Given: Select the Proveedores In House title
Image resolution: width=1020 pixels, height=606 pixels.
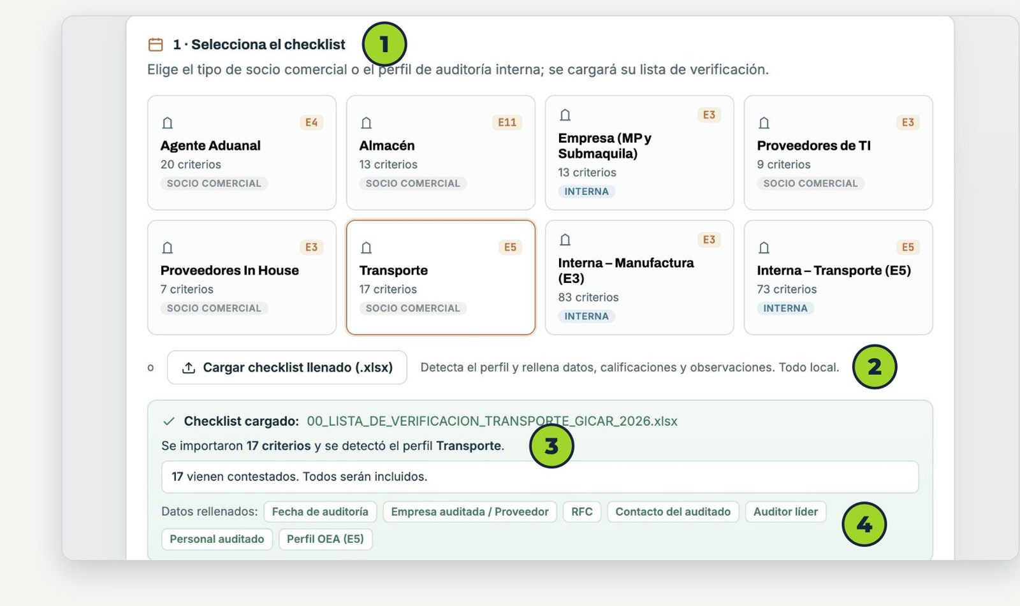Looking at the screenshot, I should pos(229,270).
